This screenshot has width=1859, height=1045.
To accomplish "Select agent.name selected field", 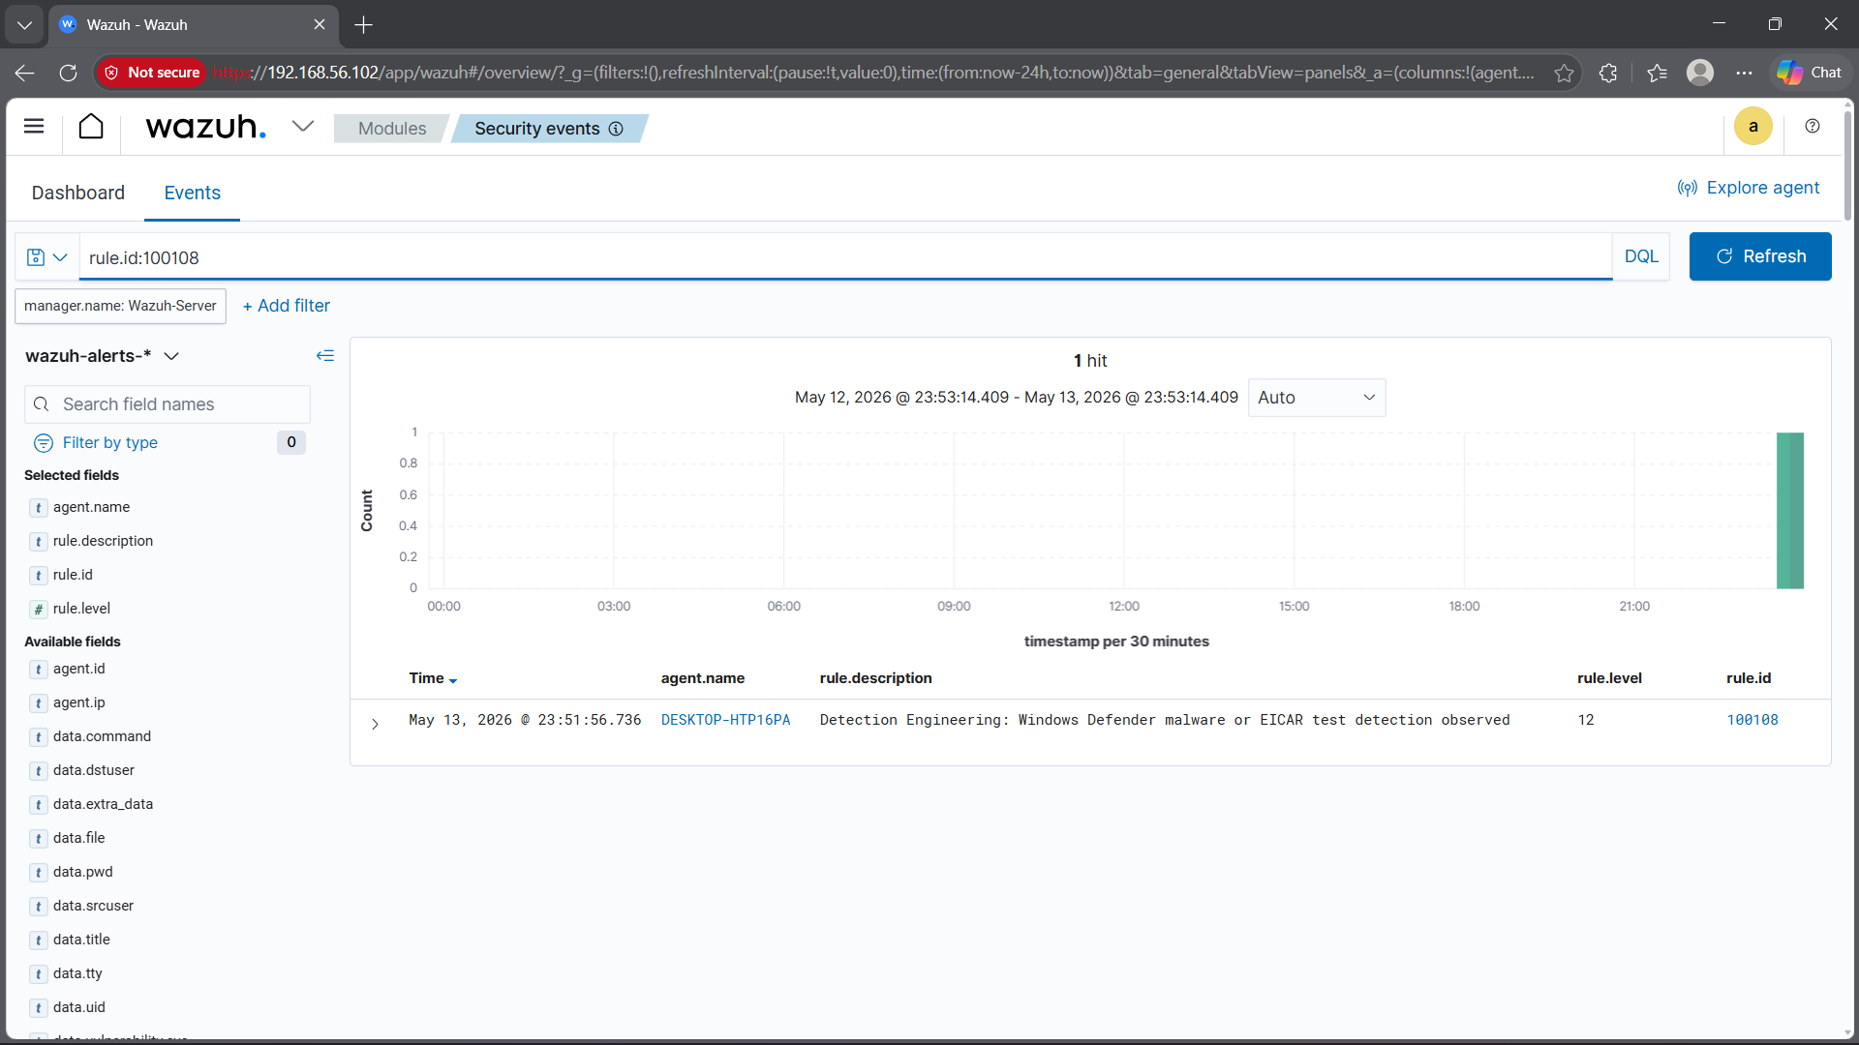I will click(x=91, y=507).
